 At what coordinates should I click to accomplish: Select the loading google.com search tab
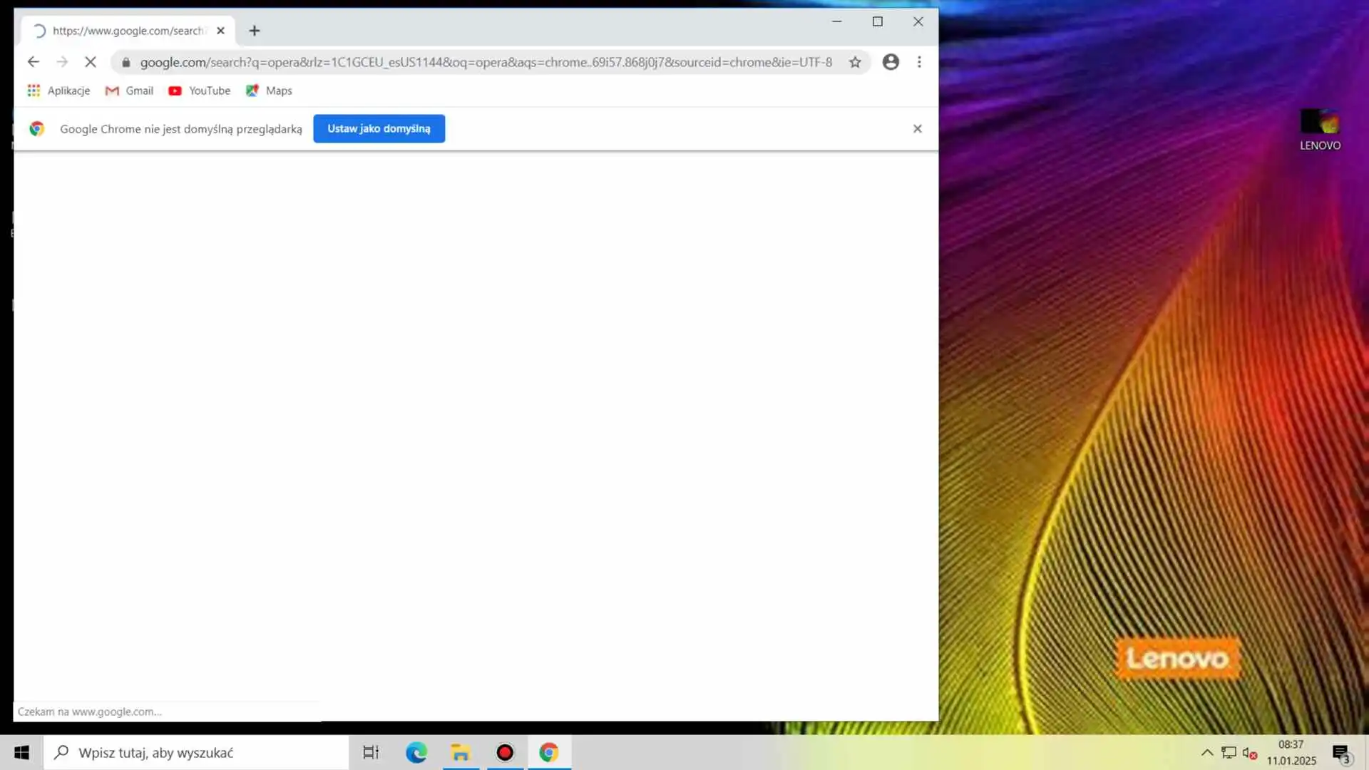pyautogui.click(x=127, y=31)
